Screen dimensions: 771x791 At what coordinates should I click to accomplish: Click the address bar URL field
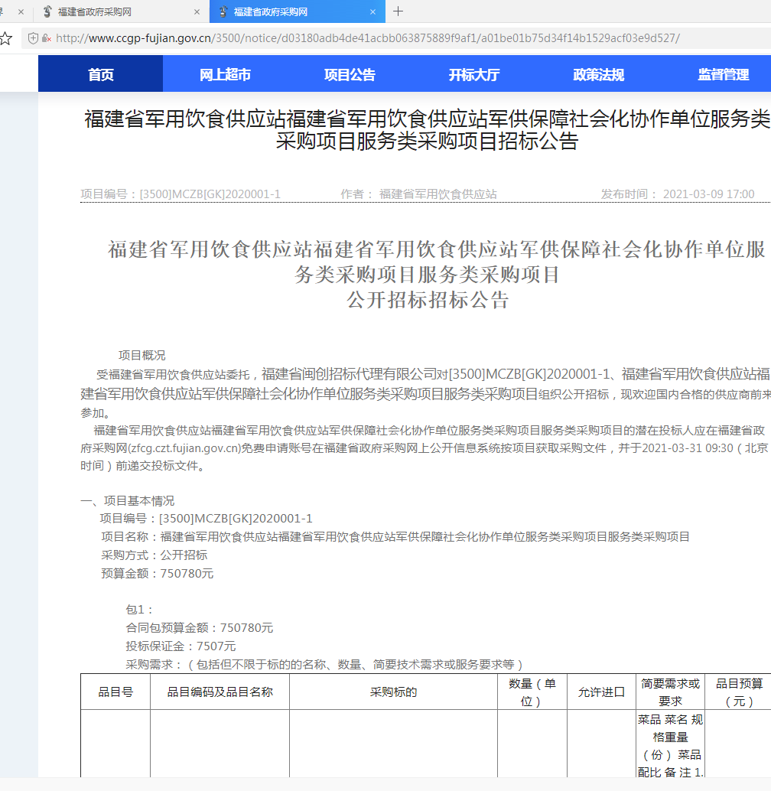click(x=367, y=38)
